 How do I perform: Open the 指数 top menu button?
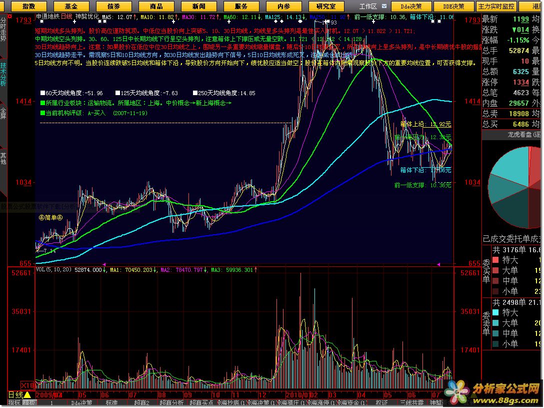29,6
